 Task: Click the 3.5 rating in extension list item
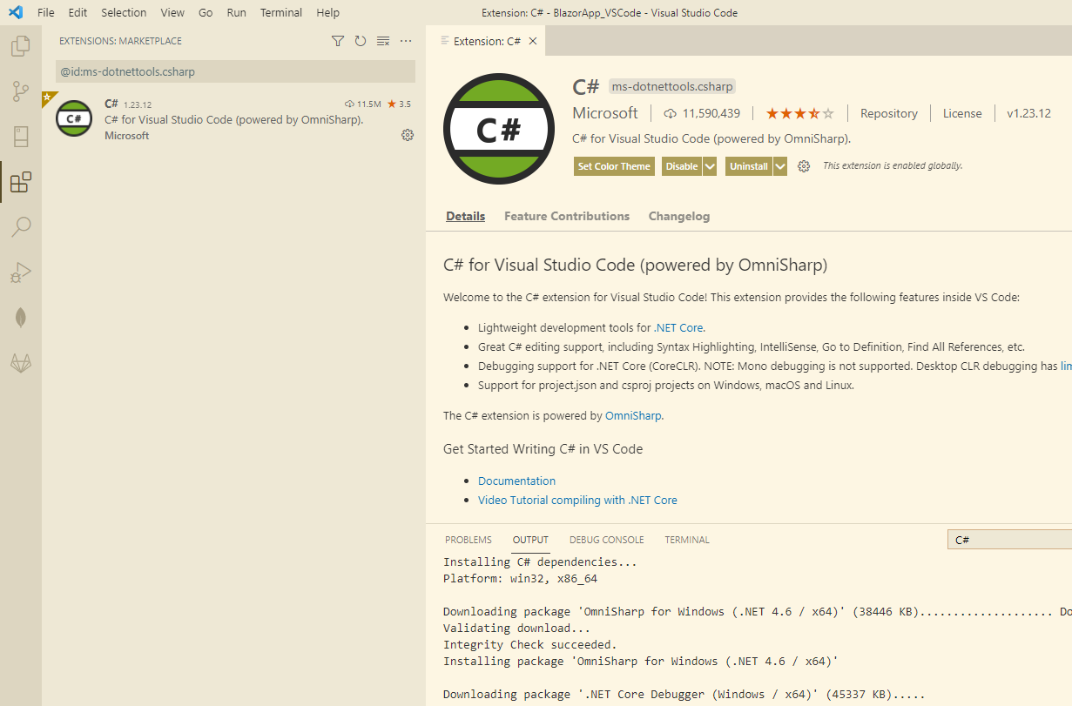400,104
